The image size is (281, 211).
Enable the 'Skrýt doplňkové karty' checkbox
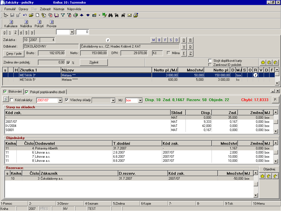210,60
